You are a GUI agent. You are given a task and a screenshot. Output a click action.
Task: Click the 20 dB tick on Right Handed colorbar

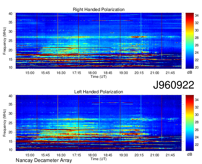(x=197, y=67)
